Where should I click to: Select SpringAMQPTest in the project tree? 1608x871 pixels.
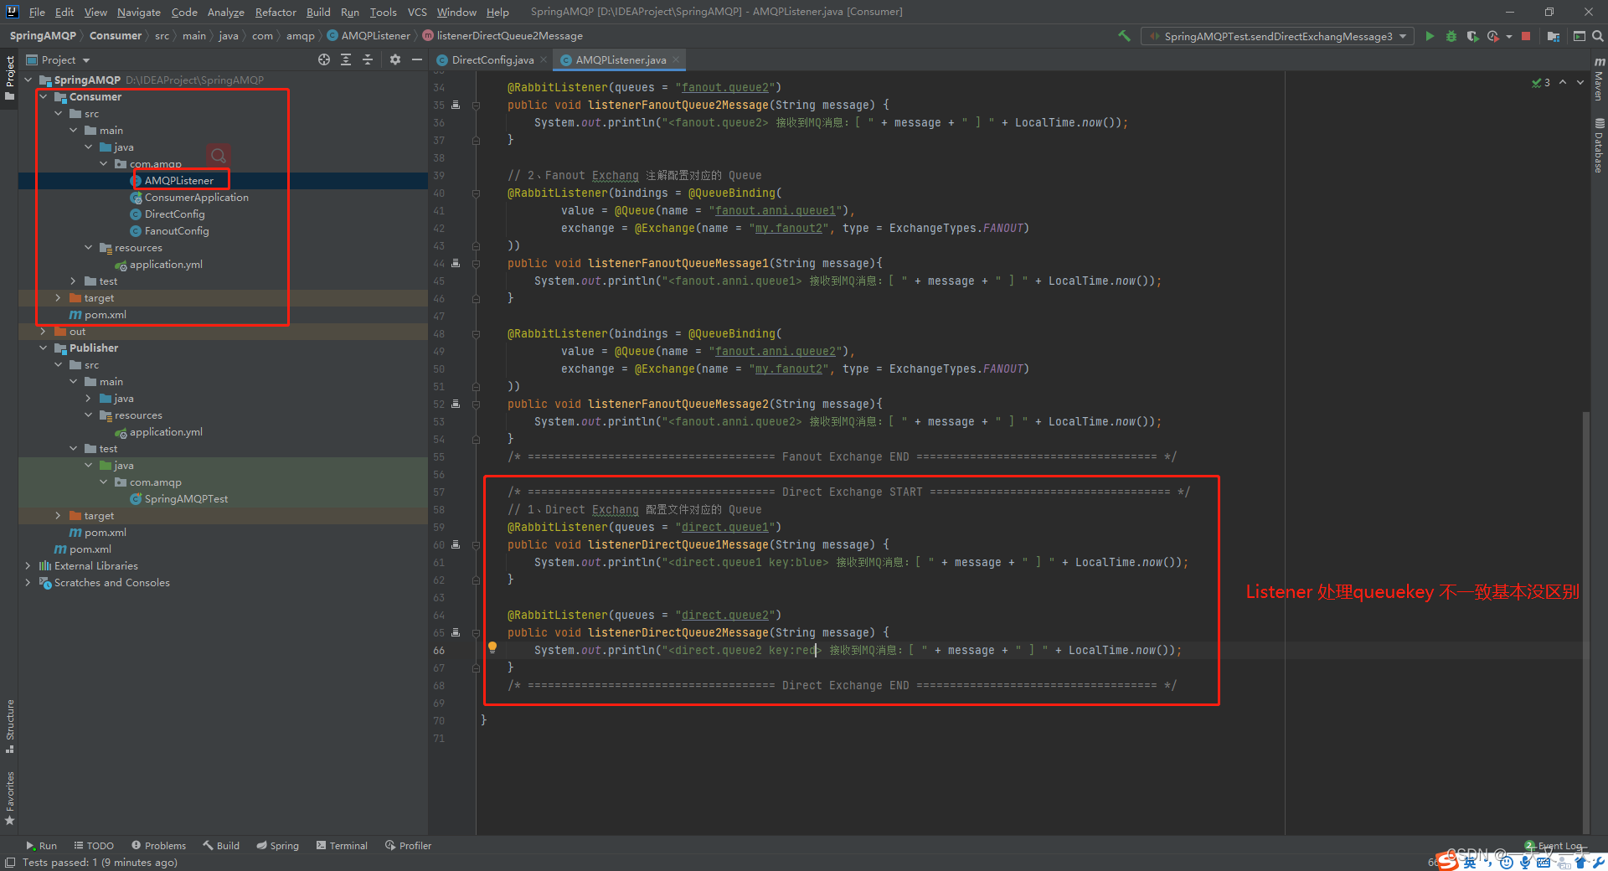pos(186,499)
